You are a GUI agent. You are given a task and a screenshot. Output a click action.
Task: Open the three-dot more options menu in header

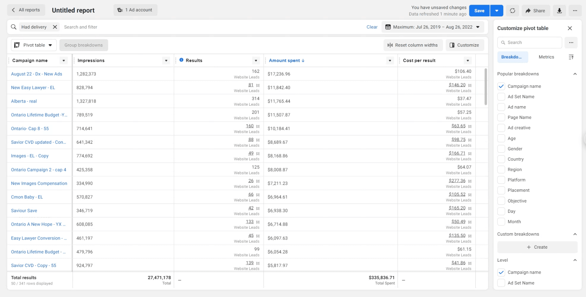point(575,10)
